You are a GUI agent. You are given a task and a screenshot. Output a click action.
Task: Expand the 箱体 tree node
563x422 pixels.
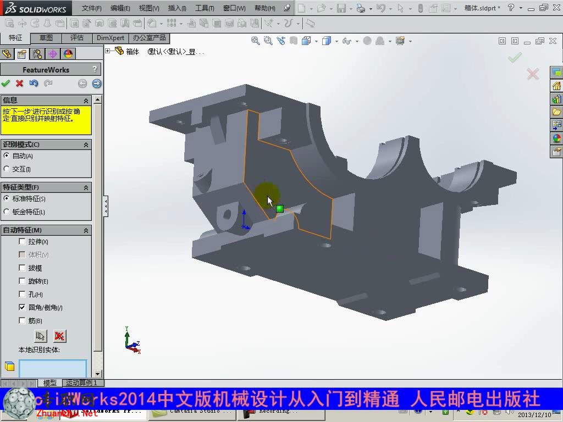[108, 51]
